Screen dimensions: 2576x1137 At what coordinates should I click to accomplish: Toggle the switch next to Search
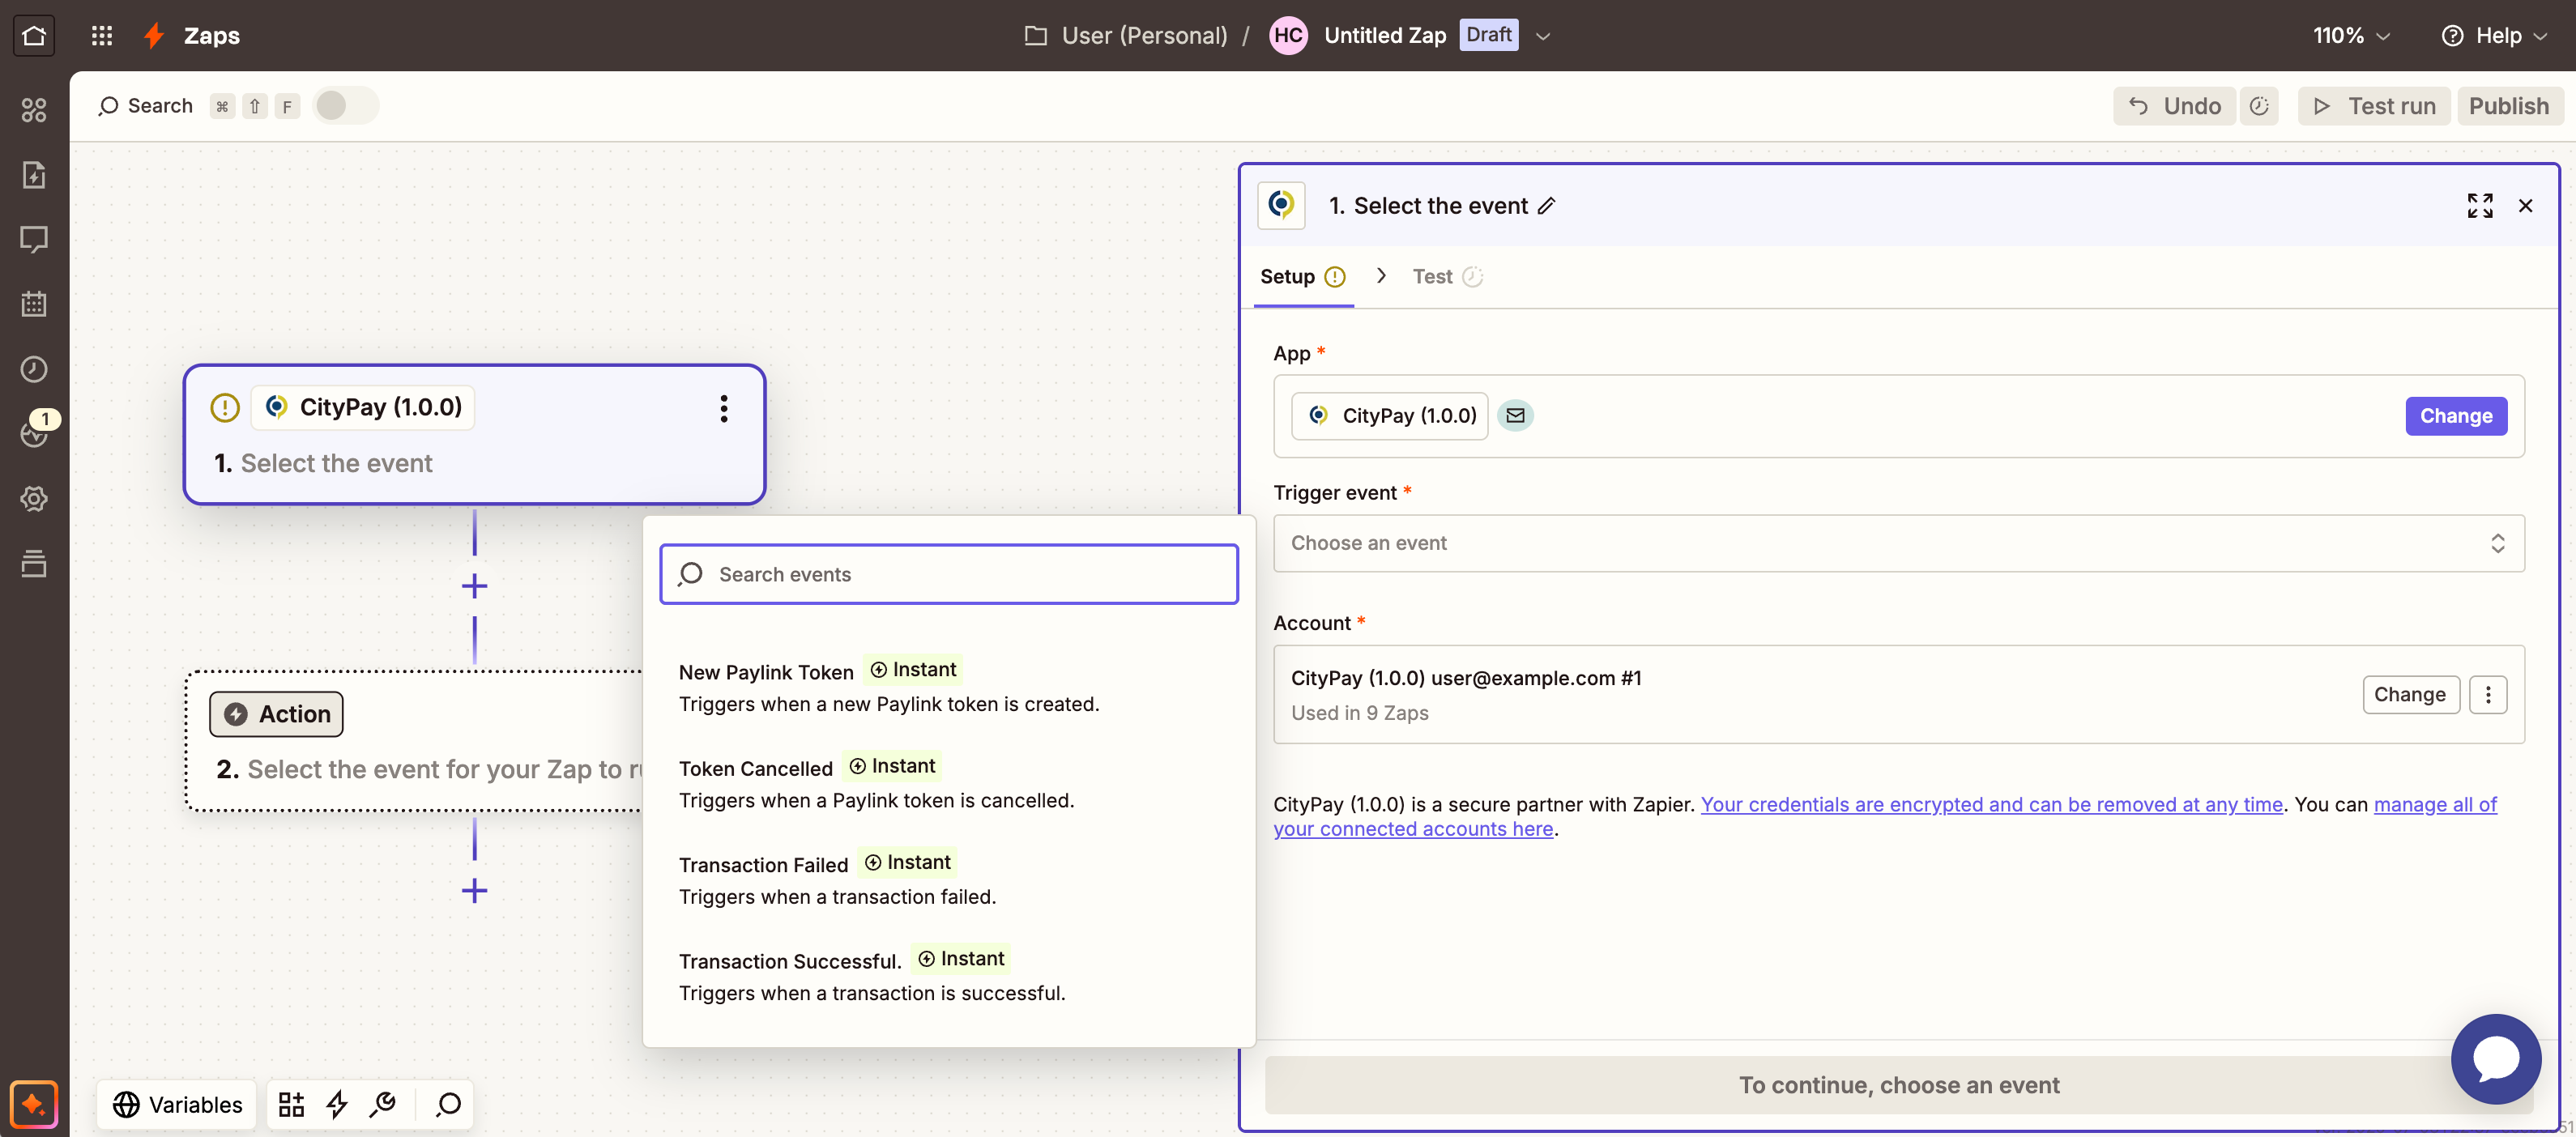pos(345,105)
